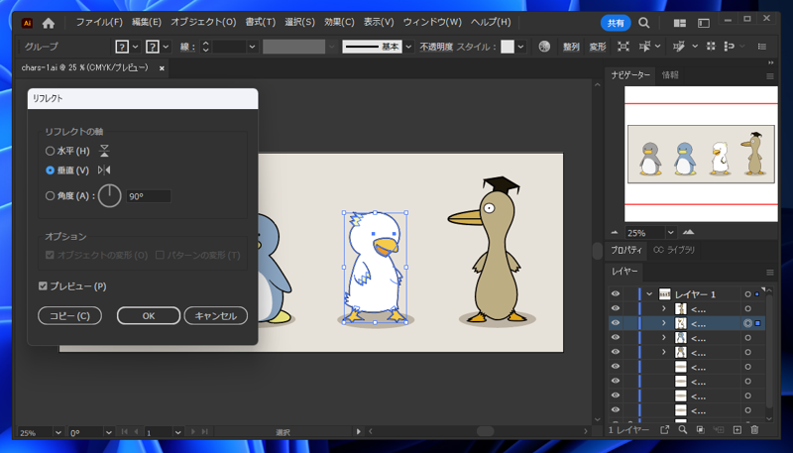Screen dimensions: 793x453
Task: Click the make clipping mask icon
Action: point(701,430)
